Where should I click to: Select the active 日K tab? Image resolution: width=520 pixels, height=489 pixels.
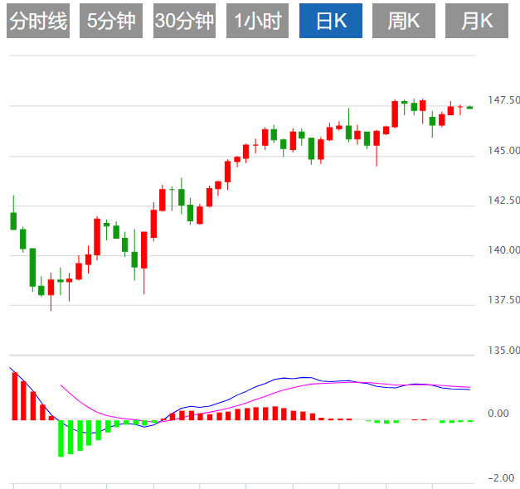pos(329,22)
